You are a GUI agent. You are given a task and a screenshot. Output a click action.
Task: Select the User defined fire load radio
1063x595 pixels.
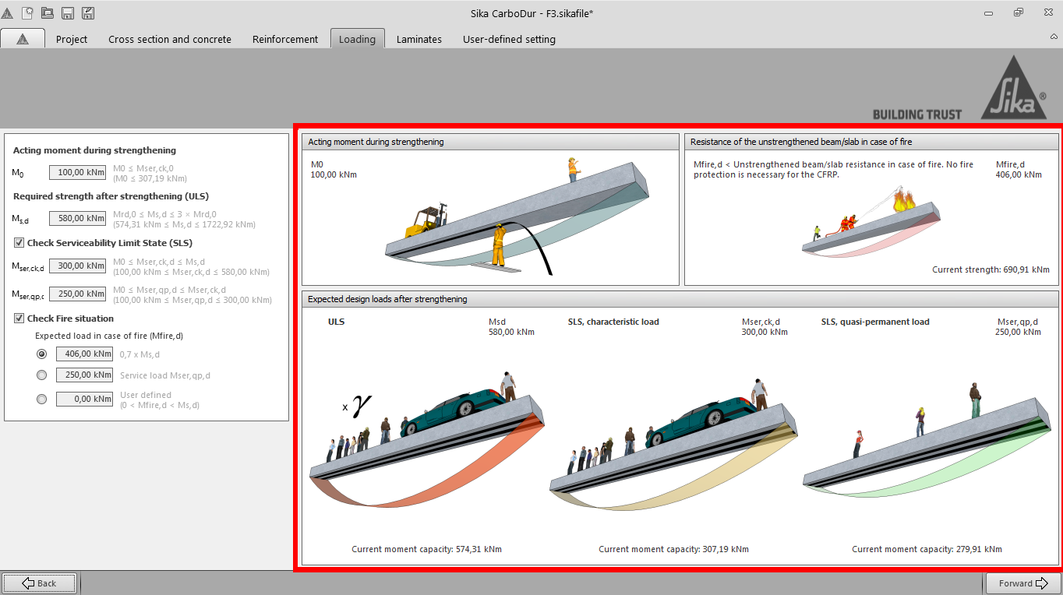pyautogui.click(x=41, y=399)
